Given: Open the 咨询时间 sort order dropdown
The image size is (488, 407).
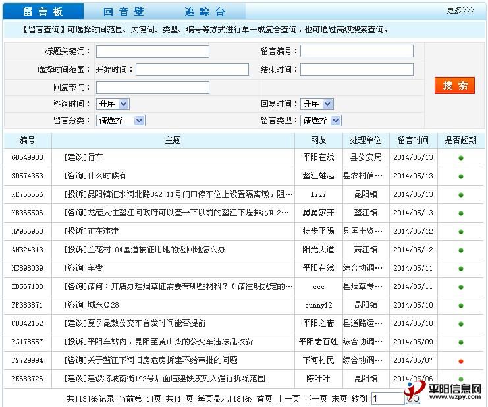Looking at the screenshot, I should [113, 104].
